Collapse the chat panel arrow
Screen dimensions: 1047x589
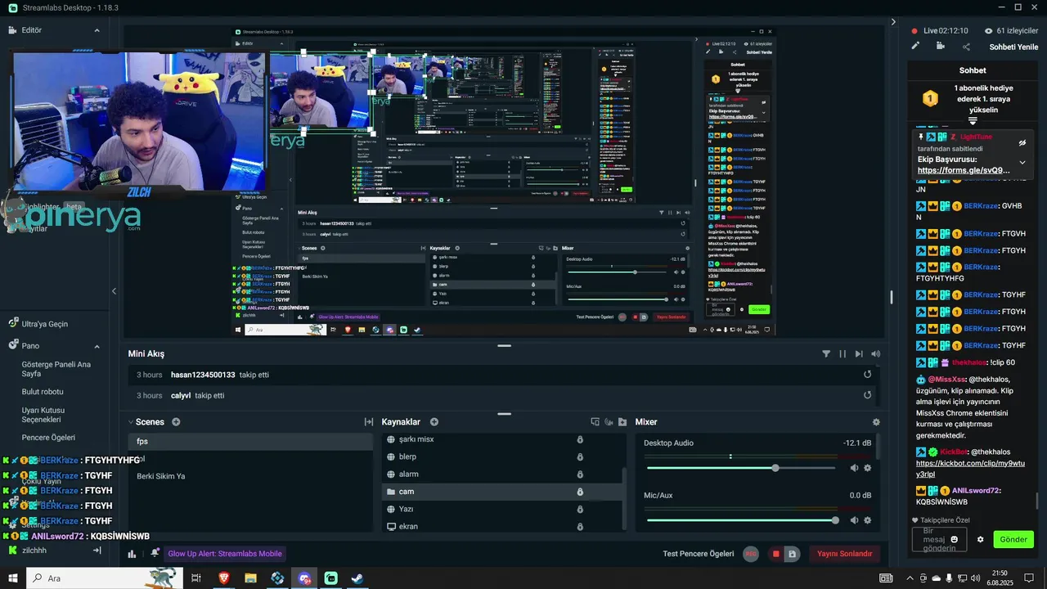tap(893, 22)
